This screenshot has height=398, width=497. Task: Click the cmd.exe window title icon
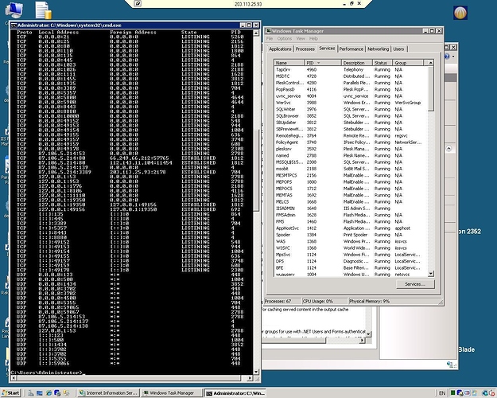pos(14,25)
